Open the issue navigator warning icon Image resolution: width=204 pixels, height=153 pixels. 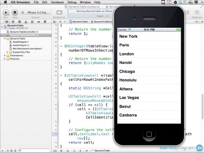[x=26, y=22]
